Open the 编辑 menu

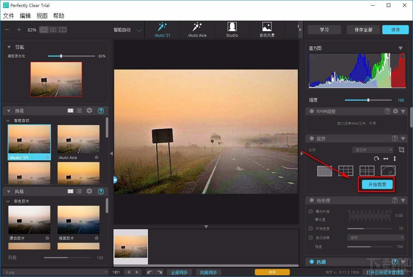(x=25, y=16)
